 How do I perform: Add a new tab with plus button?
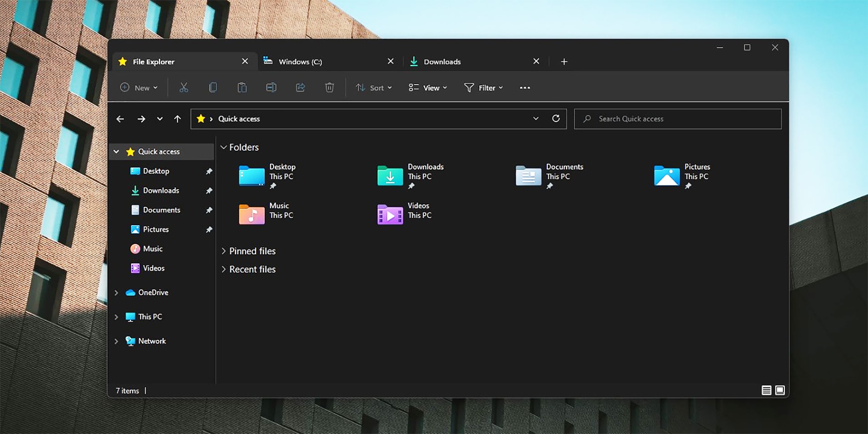564,62
